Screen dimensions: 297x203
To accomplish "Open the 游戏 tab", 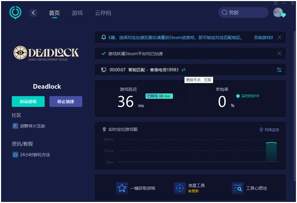I will pyautogui.click(x=77, y=13).
